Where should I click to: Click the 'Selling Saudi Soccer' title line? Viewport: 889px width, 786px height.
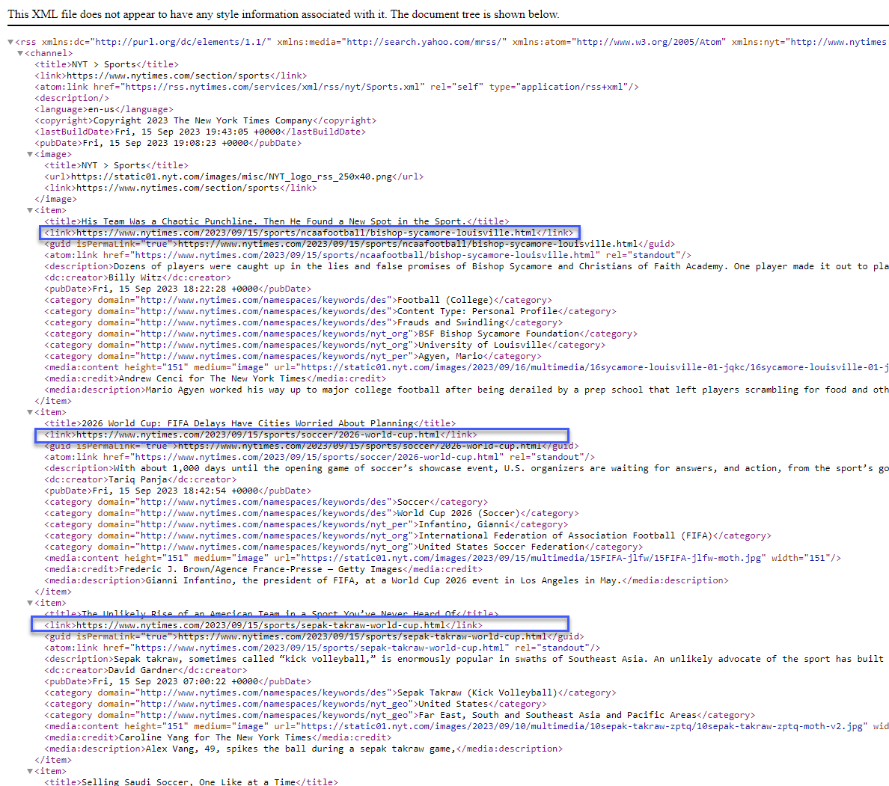point(191,782)
